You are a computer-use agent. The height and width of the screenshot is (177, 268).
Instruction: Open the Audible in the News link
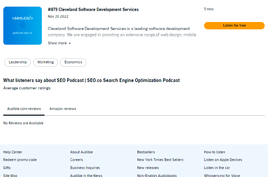pos(86,175)
